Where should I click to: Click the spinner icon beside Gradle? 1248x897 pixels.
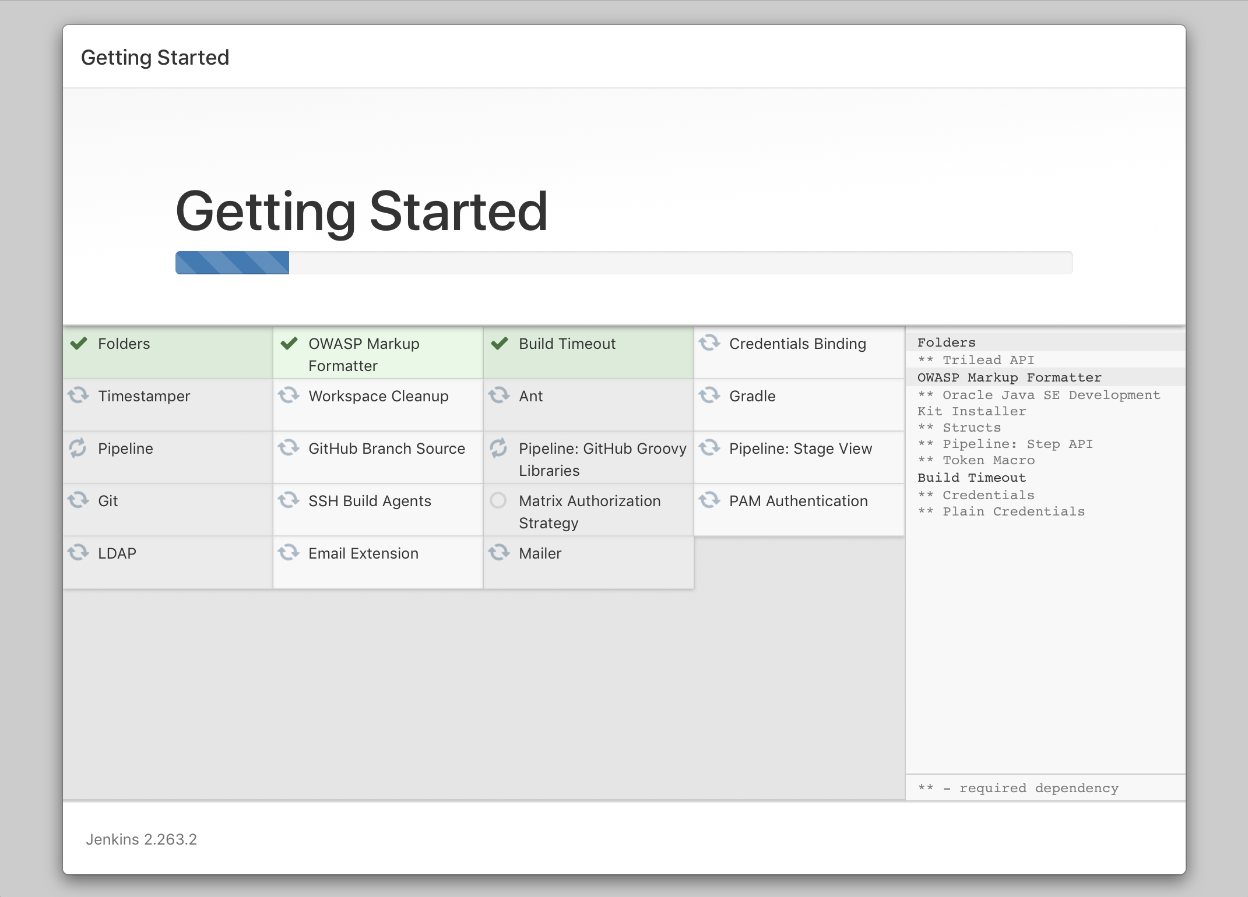709,395
